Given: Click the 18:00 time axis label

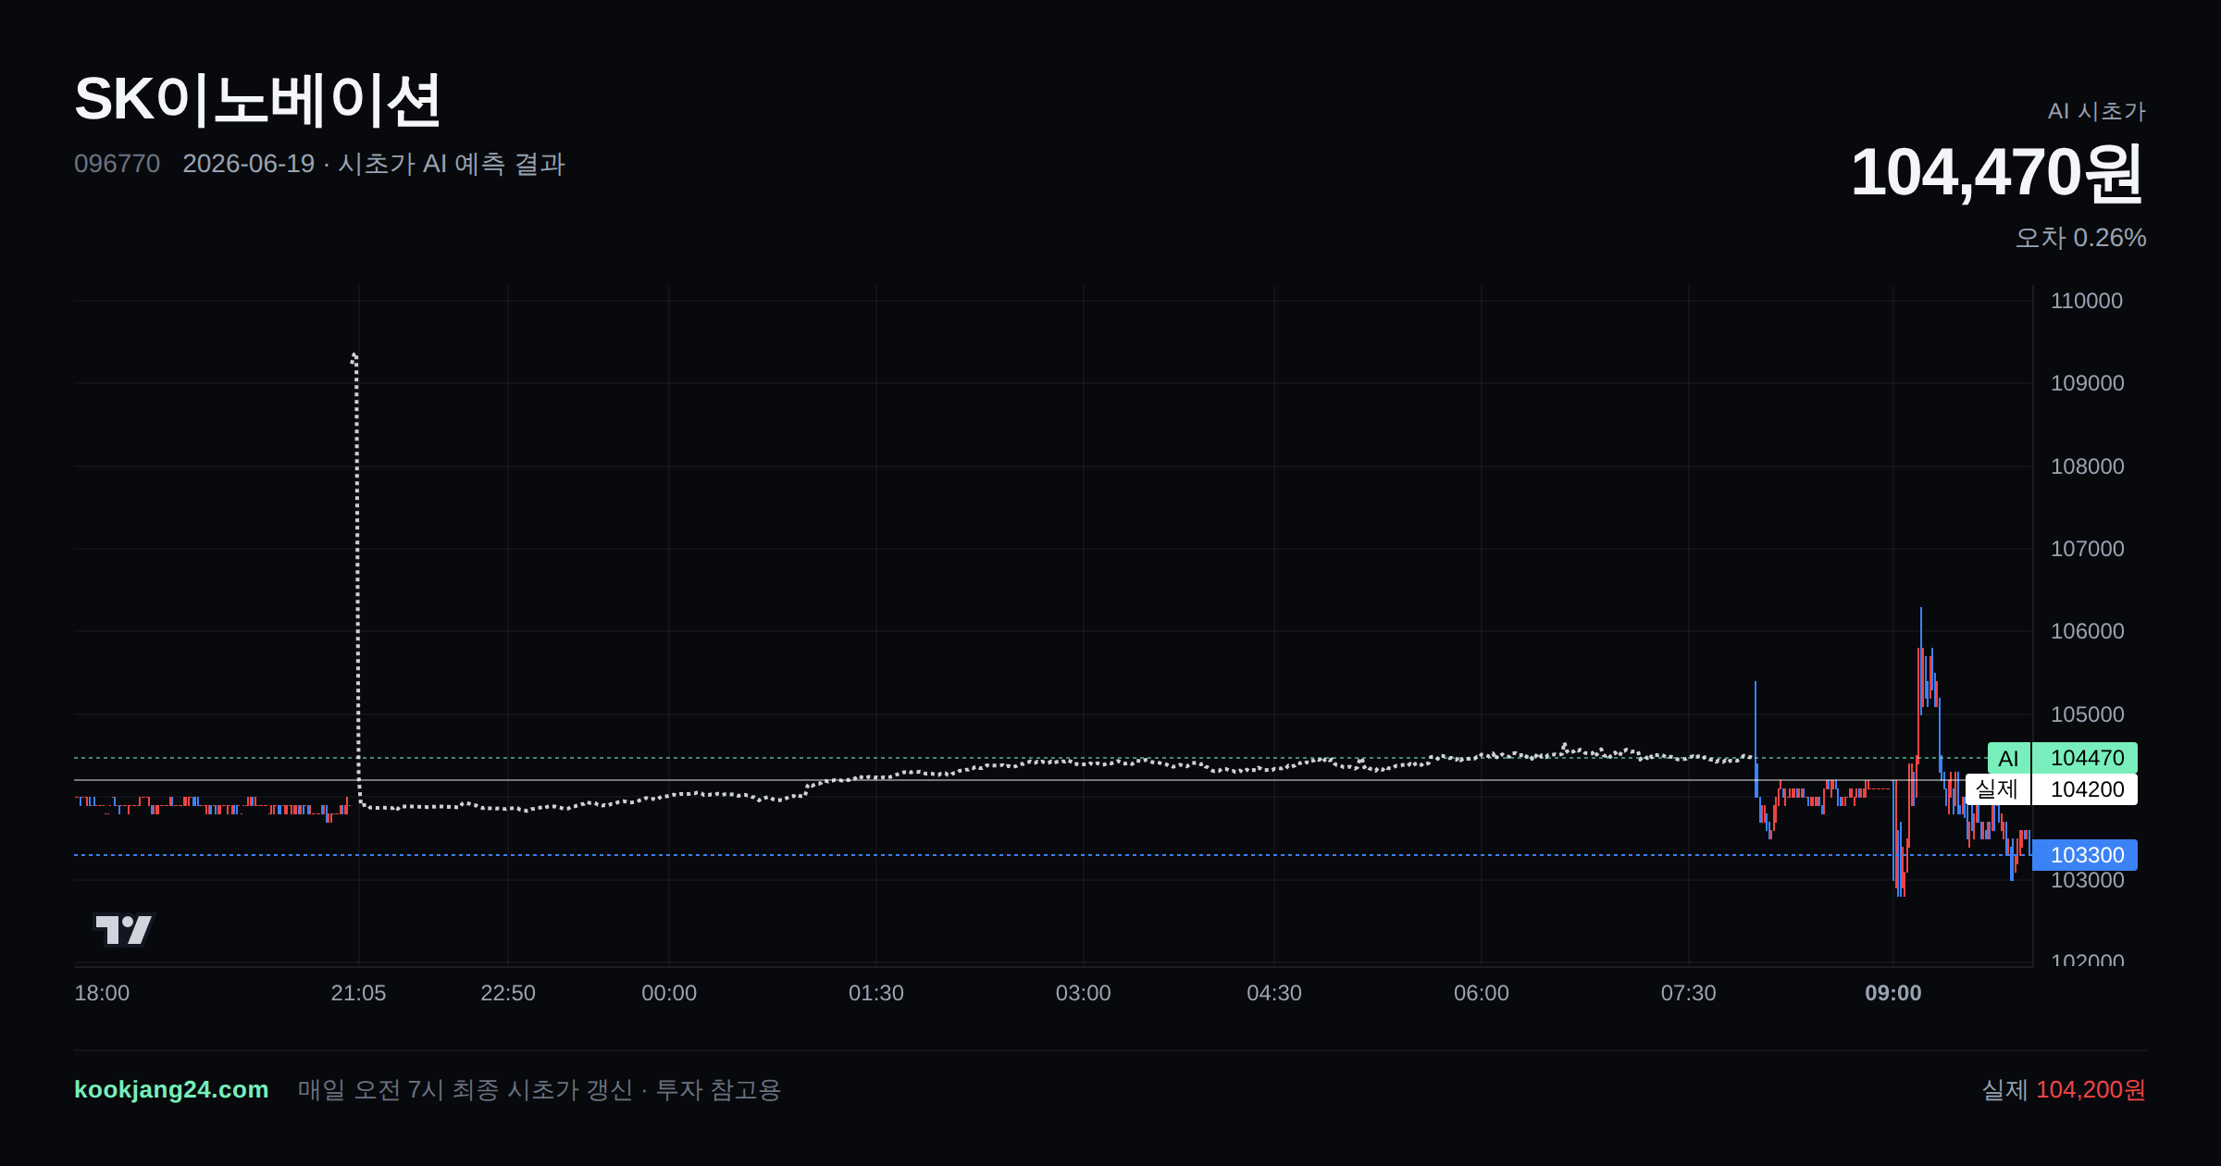Looking at the screenshot, I should coord(102,993).
